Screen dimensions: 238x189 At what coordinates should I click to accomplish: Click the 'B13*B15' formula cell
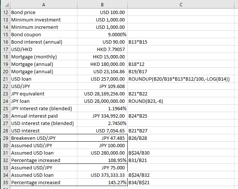[x=181, y=42]
